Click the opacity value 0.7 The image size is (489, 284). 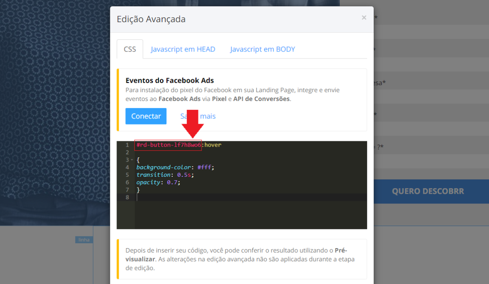click(172, 182)
